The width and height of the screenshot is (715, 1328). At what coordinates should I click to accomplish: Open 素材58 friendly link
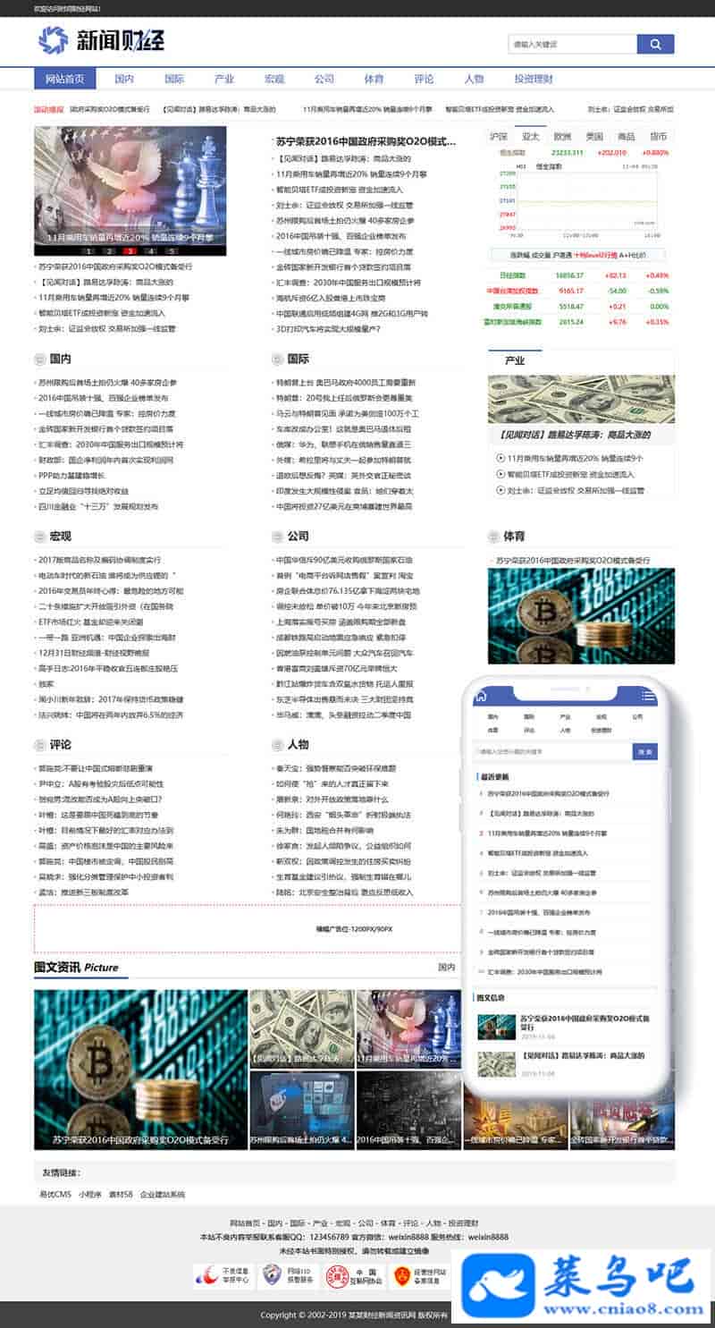[121, 1194]
